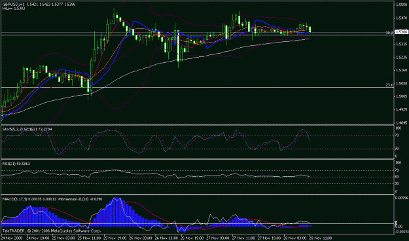
Task: Click the 100 level on Stochastic scale
Action: (399, 128)
